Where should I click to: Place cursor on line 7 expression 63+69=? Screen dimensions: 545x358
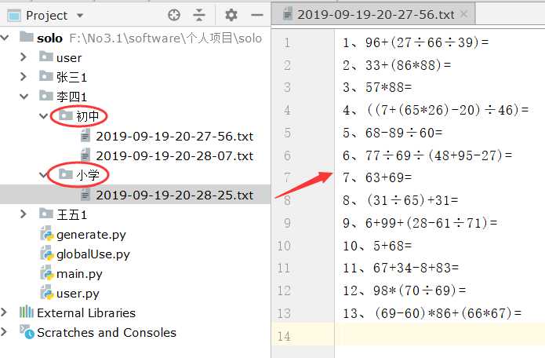pyautogui.click(x=389, y=177)
